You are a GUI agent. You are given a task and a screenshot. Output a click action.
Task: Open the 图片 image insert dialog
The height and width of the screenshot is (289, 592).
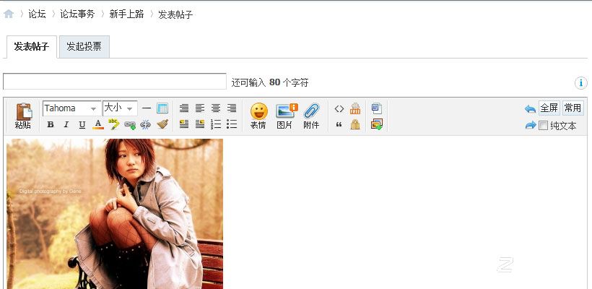coord(286,116)
